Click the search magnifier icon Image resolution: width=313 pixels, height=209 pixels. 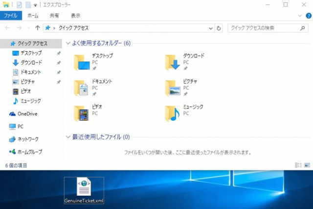303,28
